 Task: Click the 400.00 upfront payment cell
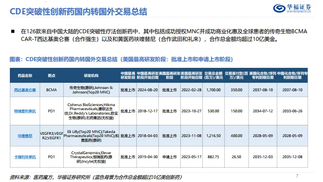[236, 136]
